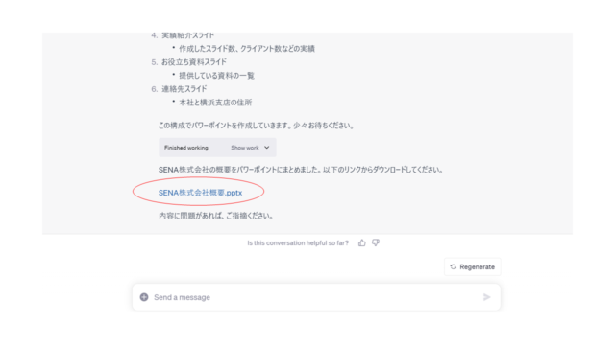This screenshot has height=345, width=615.
Task: Click the circular arrows icon beside Regenerate
Action: tap(453, 266)
